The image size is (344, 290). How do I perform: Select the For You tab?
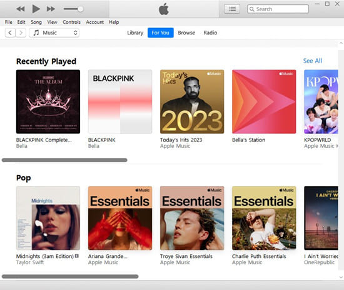pyautogui.click(x=161, y=33)
